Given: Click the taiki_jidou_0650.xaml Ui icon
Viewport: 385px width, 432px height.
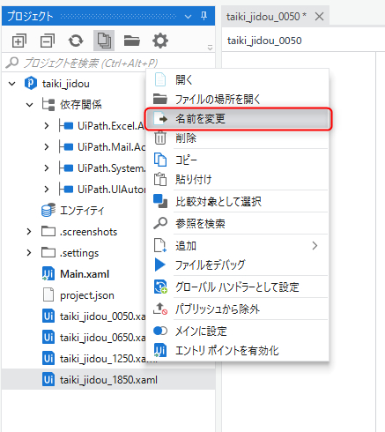Looking at the screenshot, I should click(x=48, y=337).
